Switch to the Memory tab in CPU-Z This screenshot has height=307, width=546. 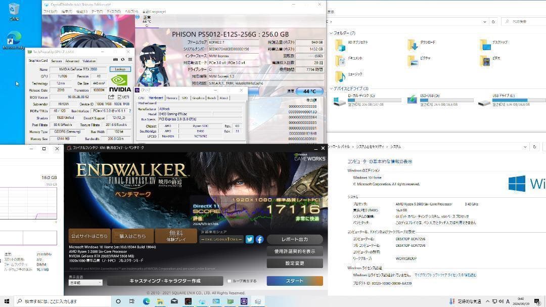[172, 98]
